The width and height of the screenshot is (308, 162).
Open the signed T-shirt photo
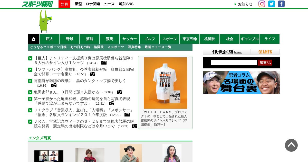[x=165, y=83]
